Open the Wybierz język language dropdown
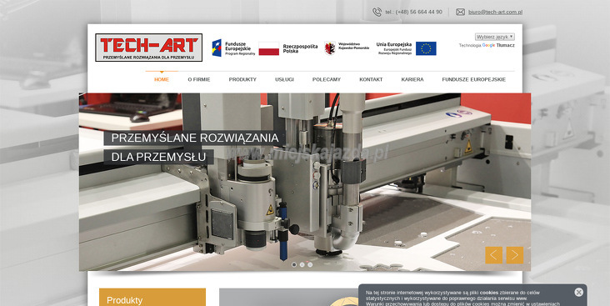This screenshot has width=610, height=306. click(x=494, y=37)
